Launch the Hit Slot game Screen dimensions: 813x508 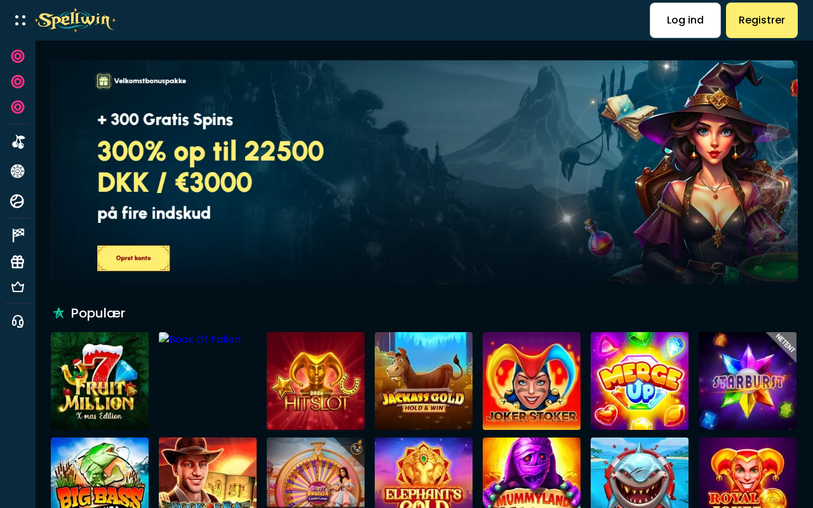(316, 381)
